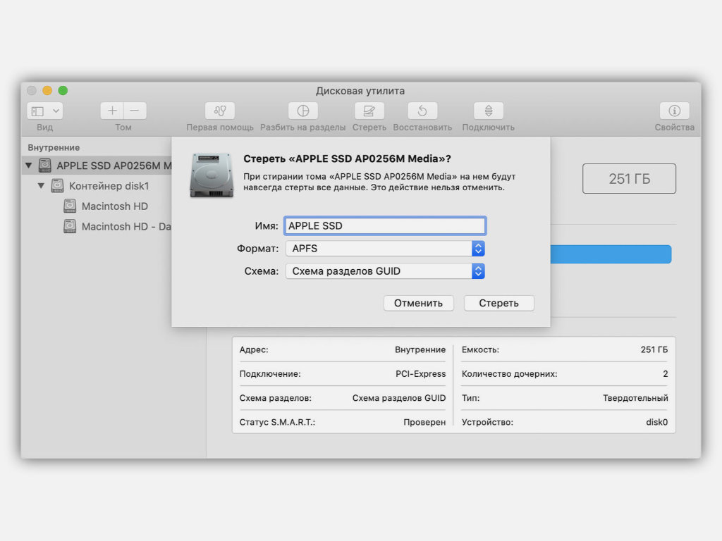
Task: Click the add volume plus button
Action: (x=112, y=111)
